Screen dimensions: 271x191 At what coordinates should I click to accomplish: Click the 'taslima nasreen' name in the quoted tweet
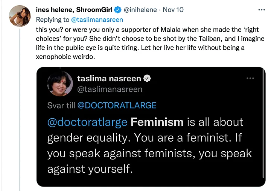pyautogui.click(x=109, y=79)
